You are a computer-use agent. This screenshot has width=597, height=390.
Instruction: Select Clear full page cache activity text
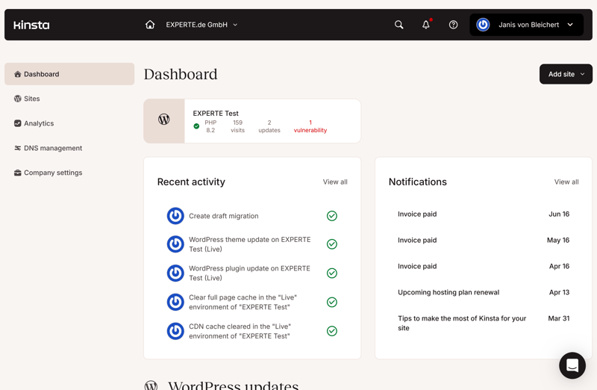pos(243,302)
